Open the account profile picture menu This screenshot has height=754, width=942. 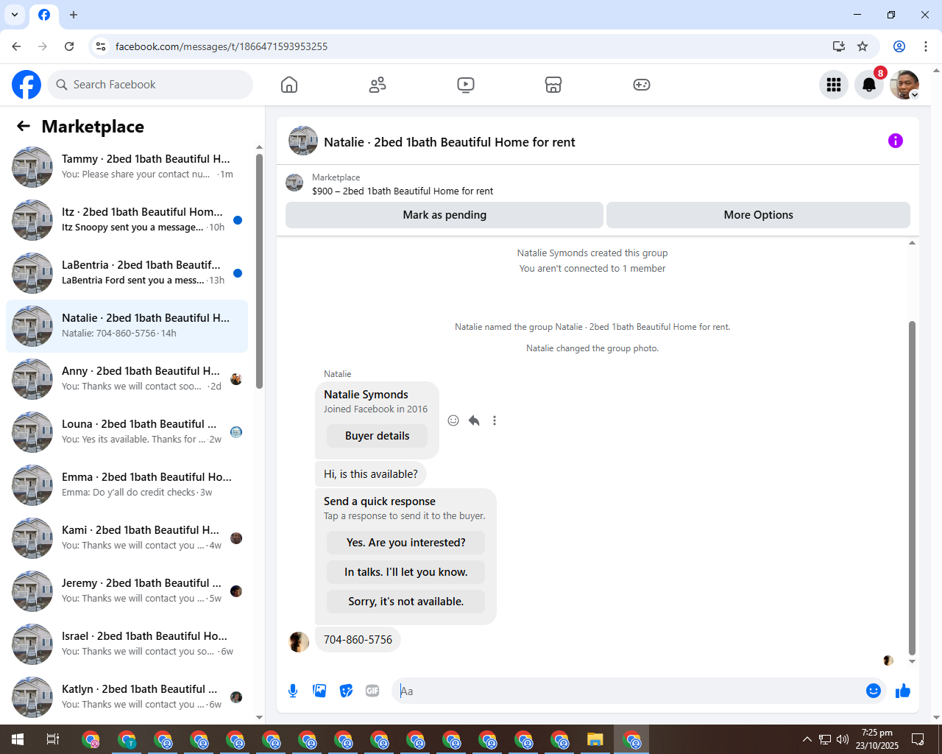tap(904, 85)
